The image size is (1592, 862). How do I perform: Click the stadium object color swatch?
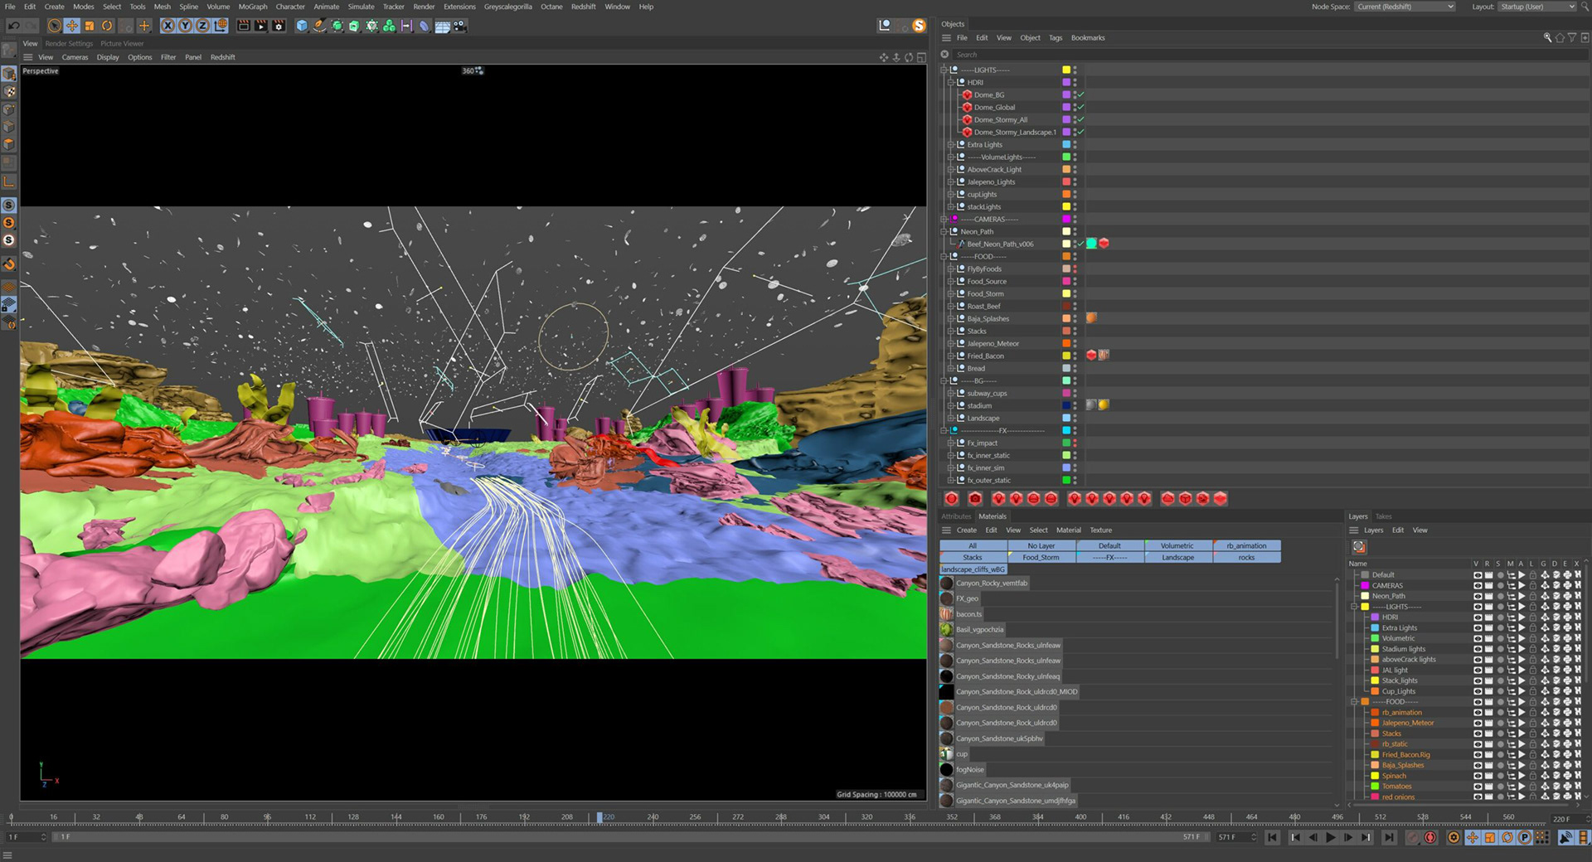[1066, 405]
